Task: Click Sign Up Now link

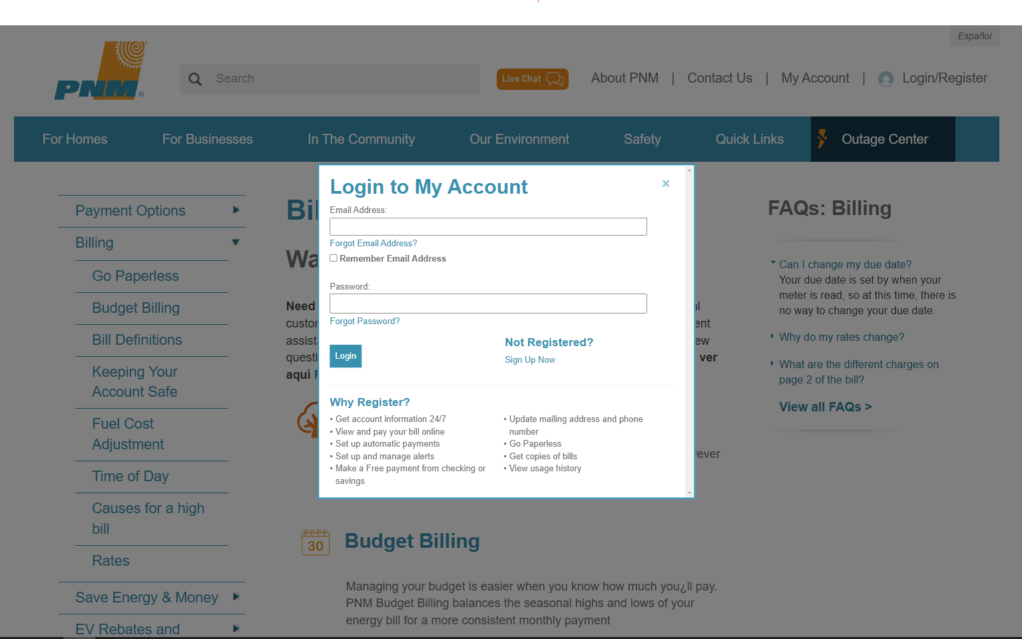Action: pyautogui.click(x=530, y=359)
